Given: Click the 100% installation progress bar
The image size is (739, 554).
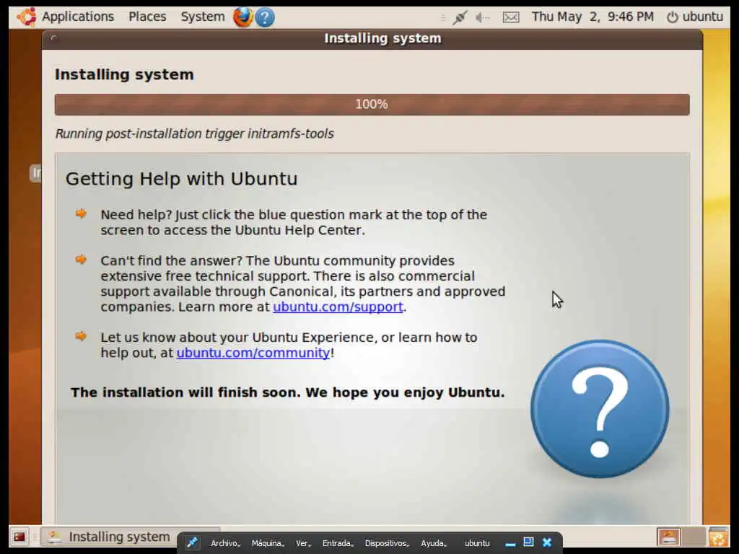Looking at the screenshot, I should point(372,104).
